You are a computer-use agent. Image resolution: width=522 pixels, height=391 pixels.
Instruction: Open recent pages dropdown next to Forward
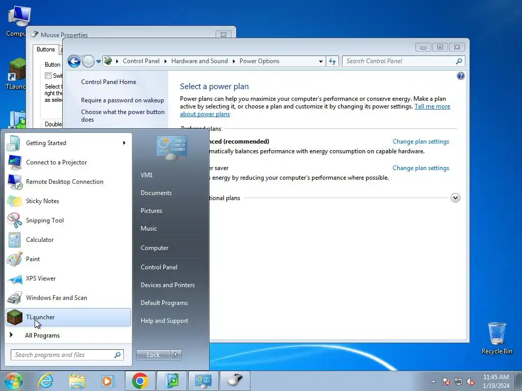(98, 62)
